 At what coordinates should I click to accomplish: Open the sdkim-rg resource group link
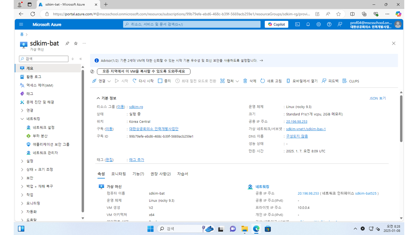click(136, 107)
